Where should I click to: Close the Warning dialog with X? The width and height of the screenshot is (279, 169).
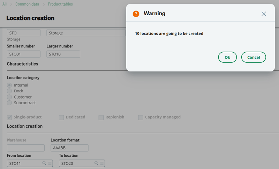pos(264,14)
